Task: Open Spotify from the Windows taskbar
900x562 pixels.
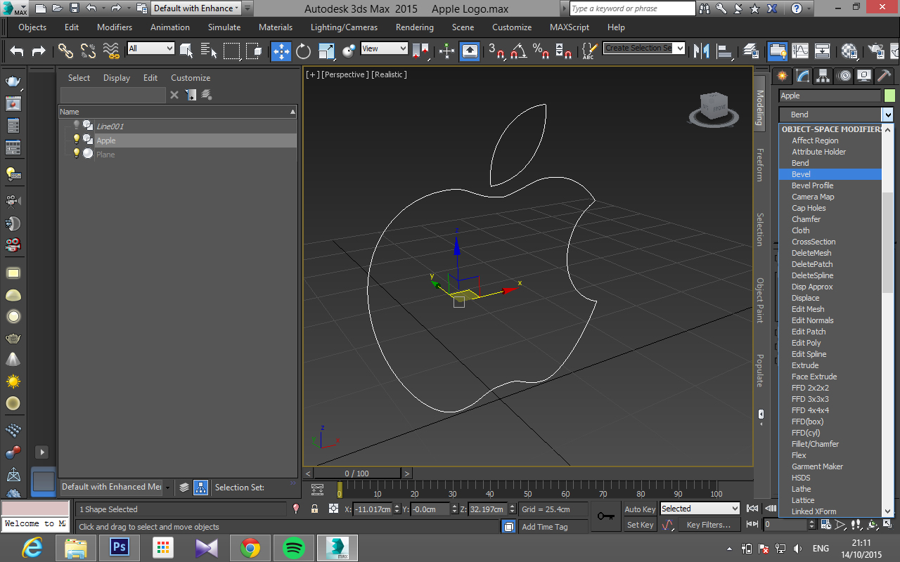Action: click(x=294, y=548)
